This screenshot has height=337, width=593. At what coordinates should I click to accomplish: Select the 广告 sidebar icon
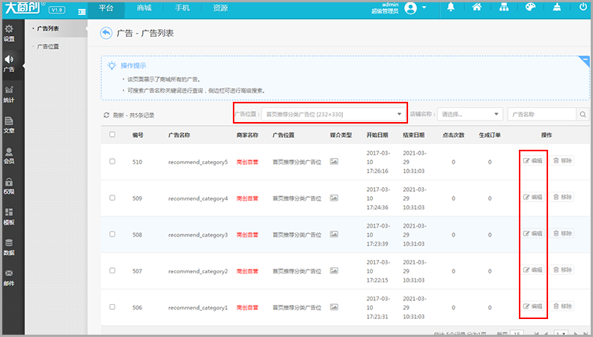(x=9, y=64)
